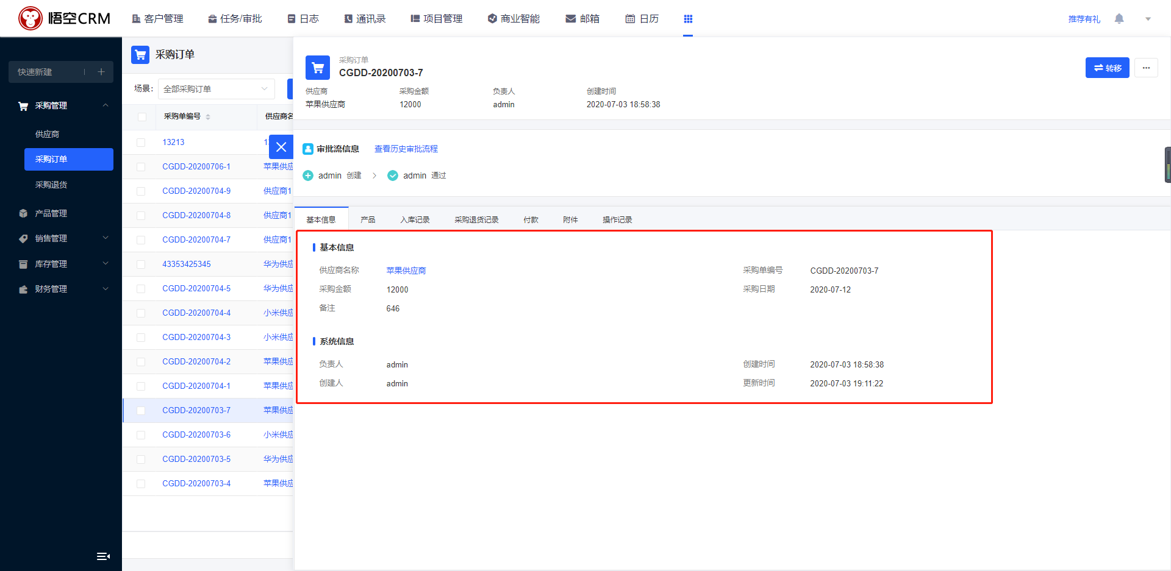Switch to the 产品 tab
1171x571 pixels.
[x=368, y=219]
